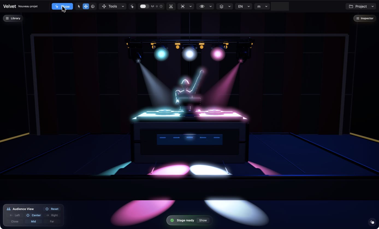Screen dimensions: 379x229
Task: Set audience distance to Close
Action: [x=15, y=222]
